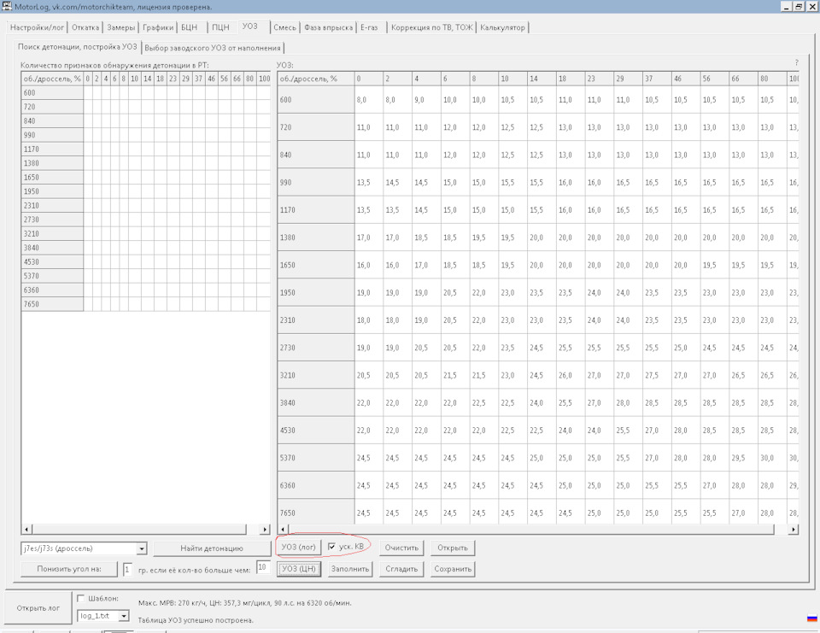Click the Понизить угол на button
The width and height of the screenshot is (820, 633).
[69, 569]
